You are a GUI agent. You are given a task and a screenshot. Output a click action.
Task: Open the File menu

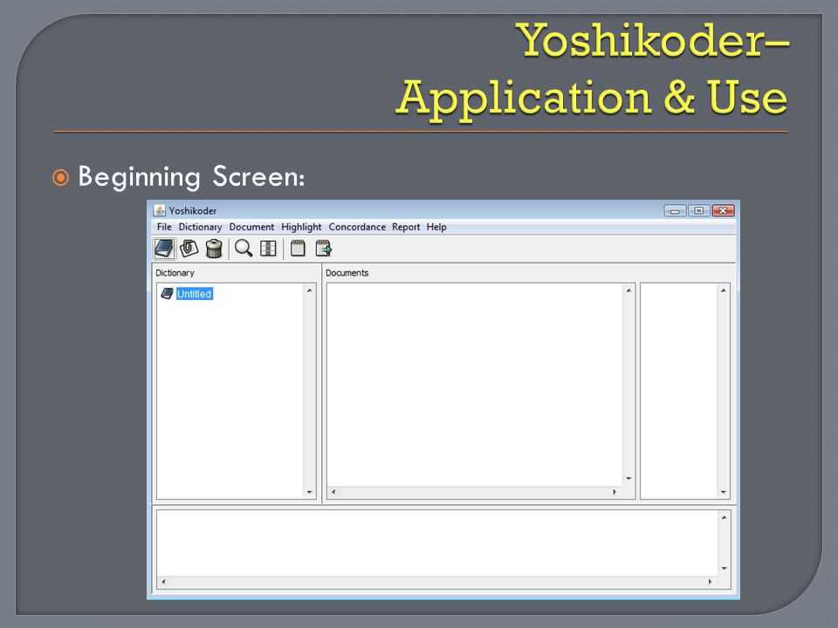pyautogui.click(x=164, y=227)
